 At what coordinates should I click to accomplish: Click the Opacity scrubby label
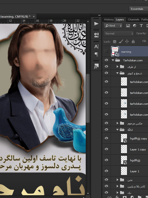[141, 33]
